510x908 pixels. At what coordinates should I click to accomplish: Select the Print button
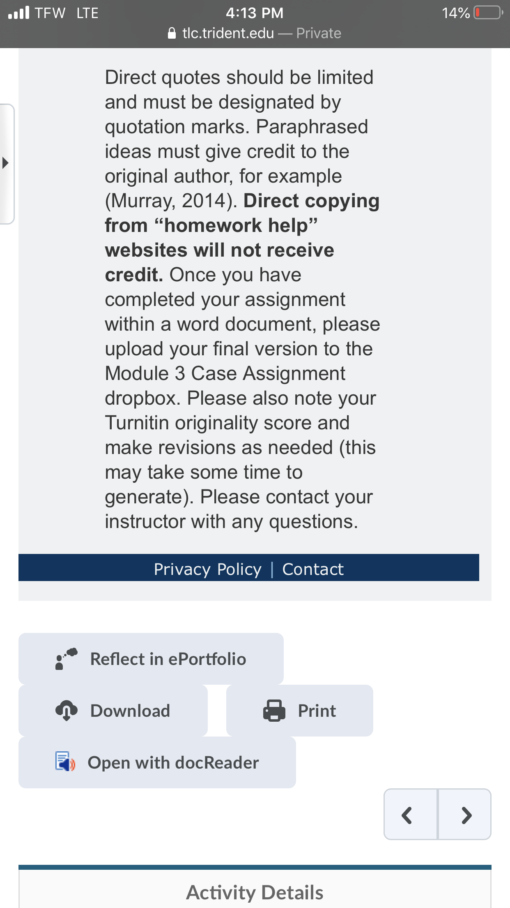tap(300, 711)
